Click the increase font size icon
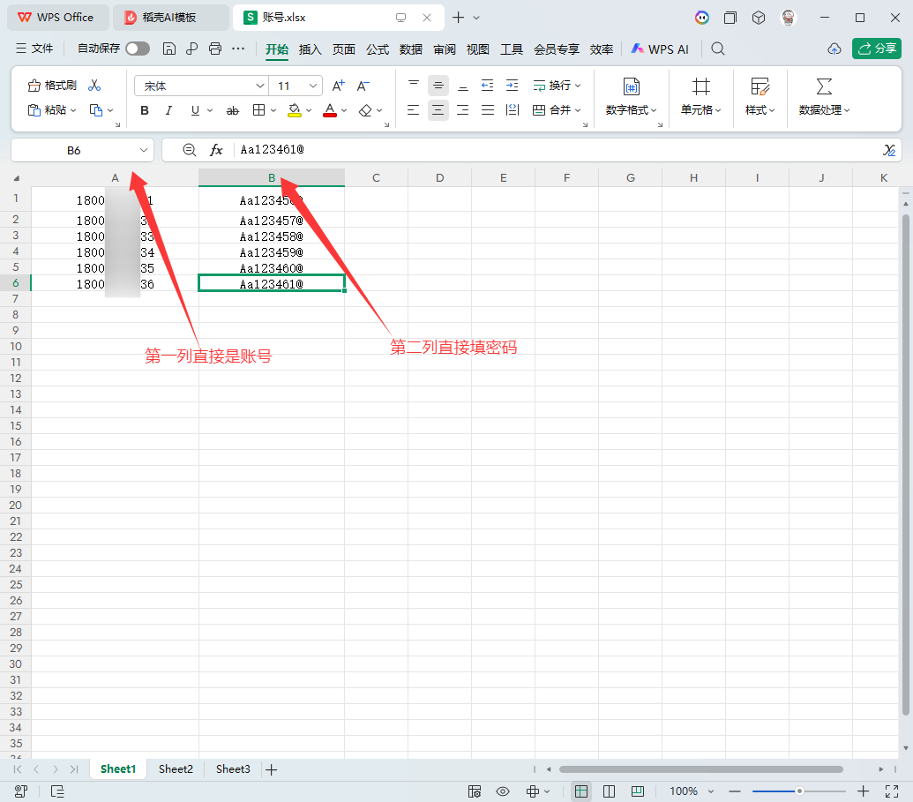 point(339,86)
